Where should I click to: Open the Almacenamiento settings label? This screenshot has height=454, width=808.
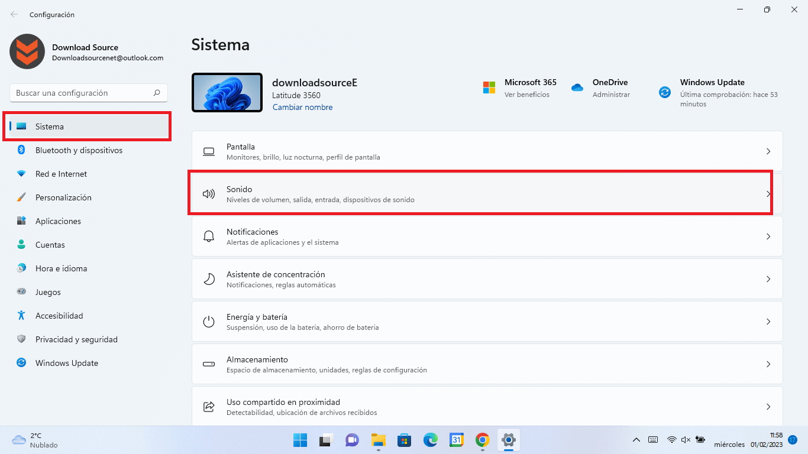pos(257,359)
